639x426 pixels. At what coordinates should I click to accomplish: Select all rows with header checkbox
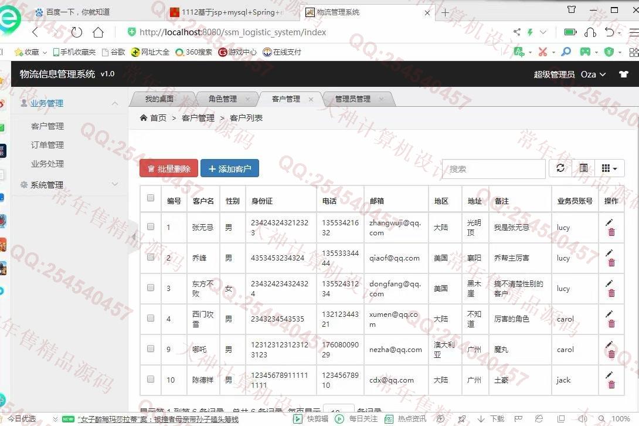[x=151, y=198]
